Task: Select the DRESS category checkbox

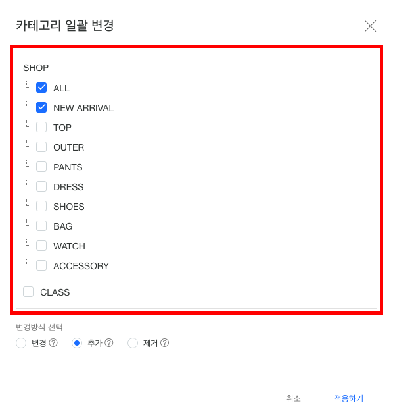Action: click(x=41, y=186)
